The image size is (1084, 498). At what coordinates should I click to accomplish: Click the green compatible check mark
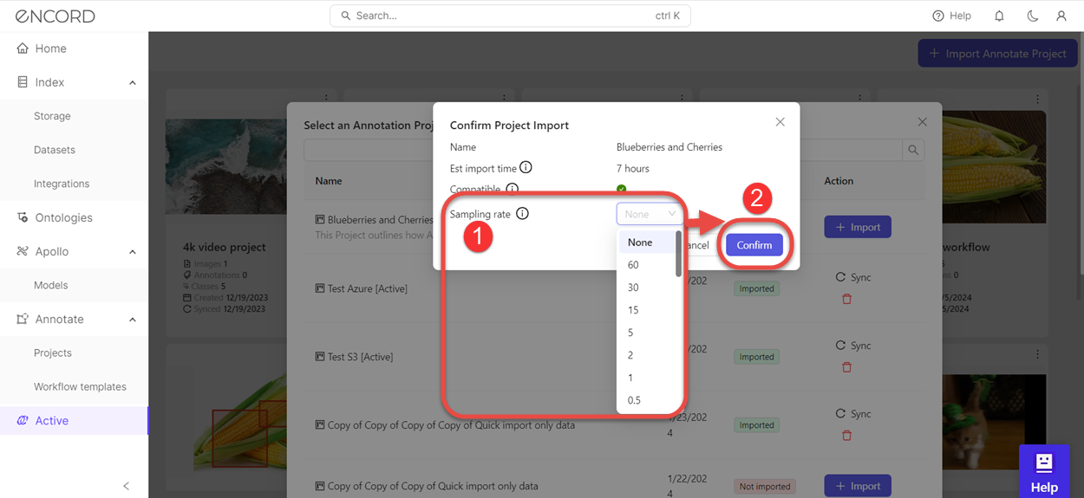coord(621,189)
